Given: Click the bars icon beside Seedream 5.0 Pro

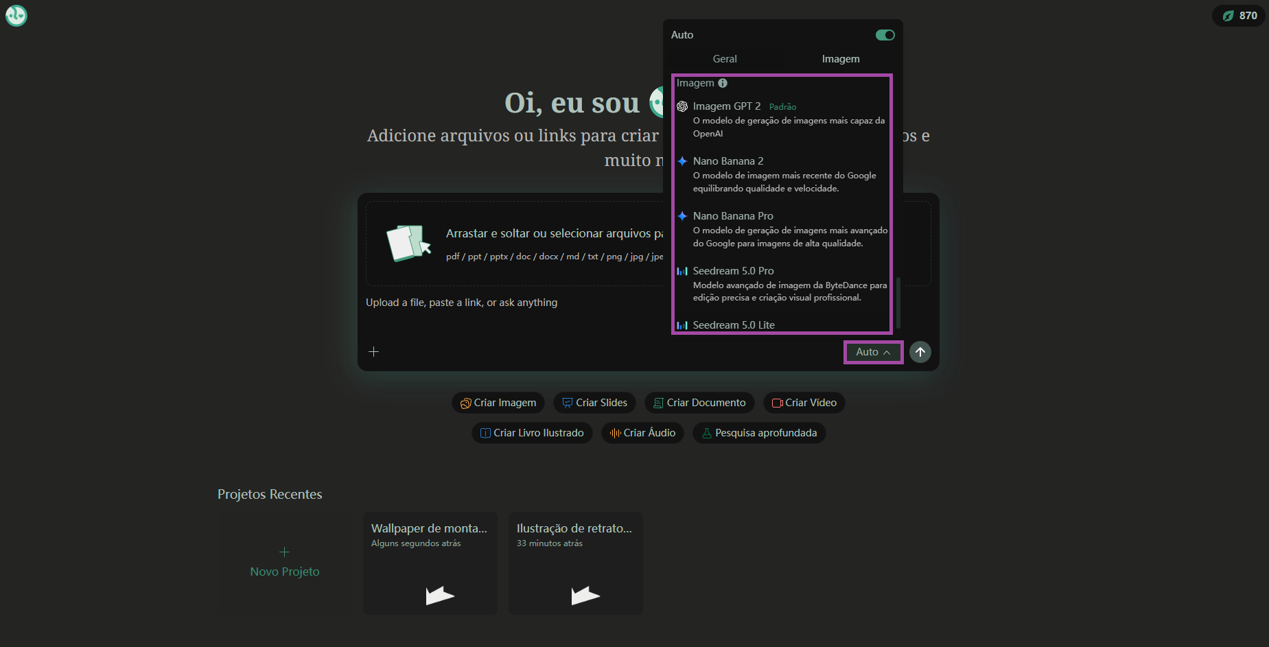Looking at the screenshot, I should (x=682, y=271).
